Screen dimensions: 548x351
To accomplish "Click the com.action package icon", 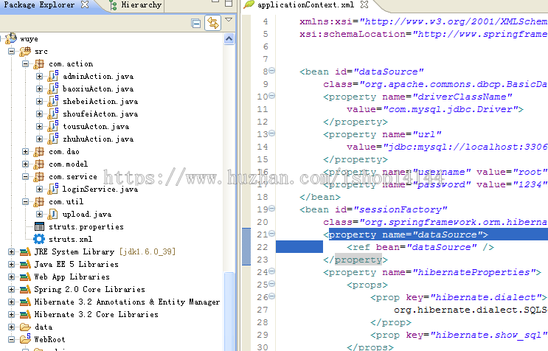I will [39, 64].
